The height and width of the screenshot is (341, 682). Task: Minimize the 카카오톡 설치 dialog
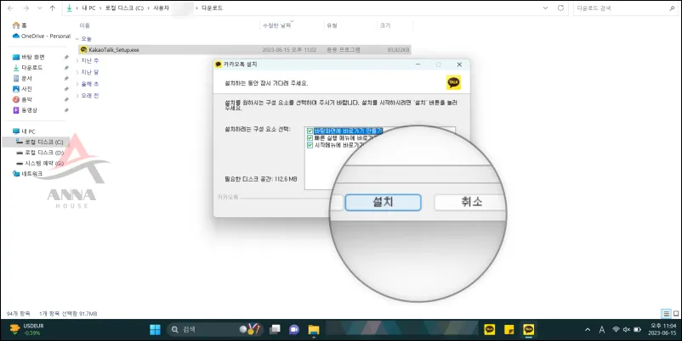click(x=418, y=64)
